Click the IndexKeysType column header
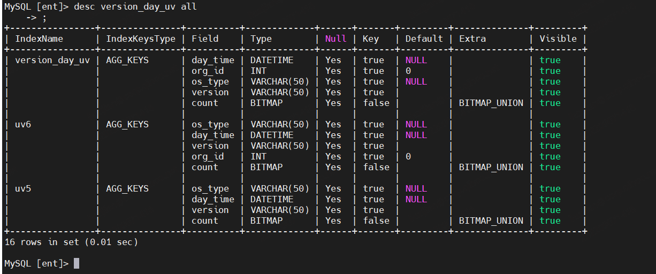 tap(141, 39)
